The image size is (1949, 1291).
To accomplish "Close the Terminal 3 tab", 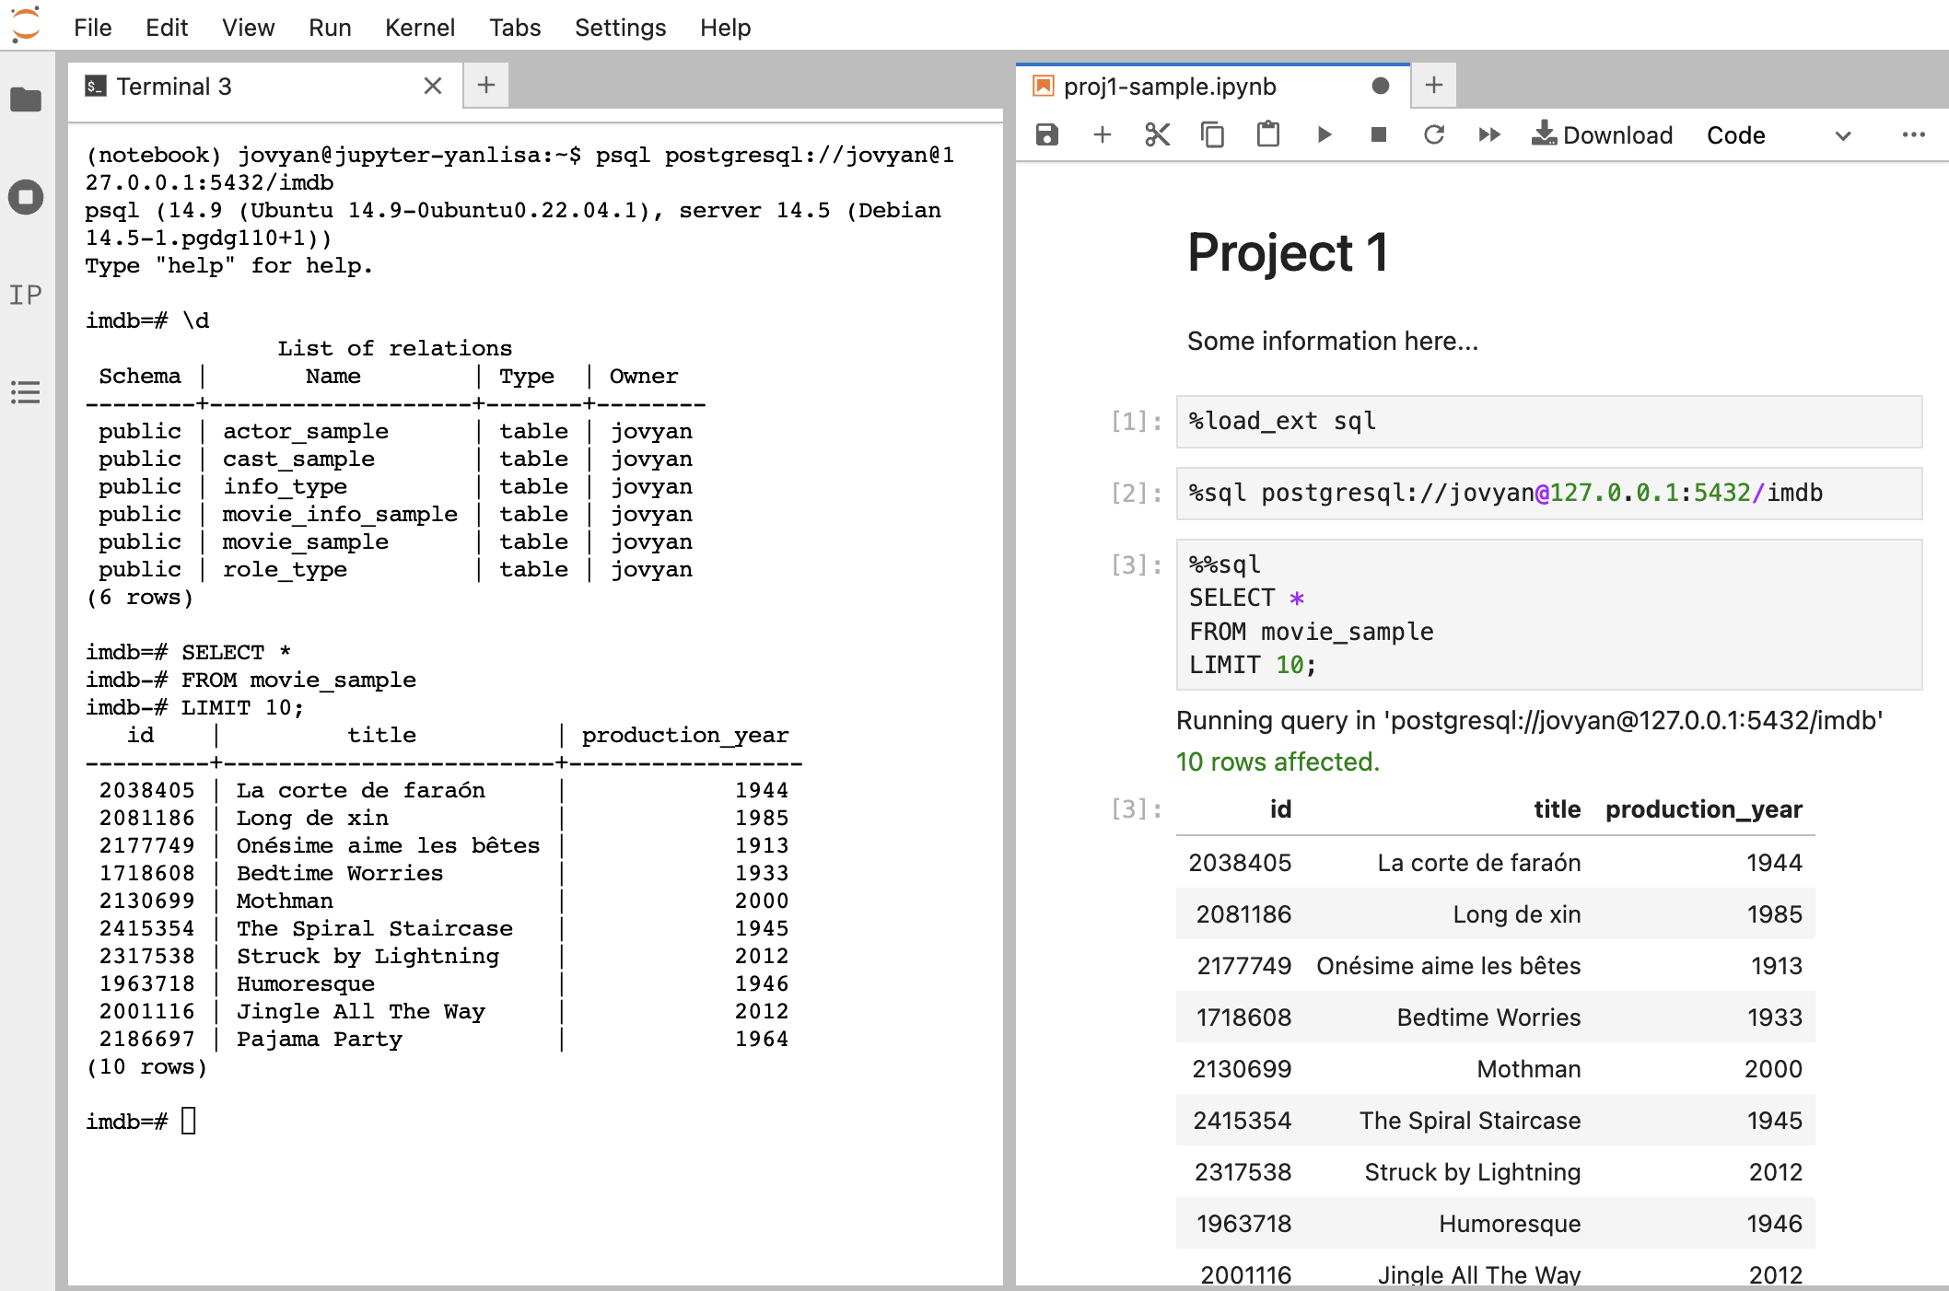I will (433, 87).
